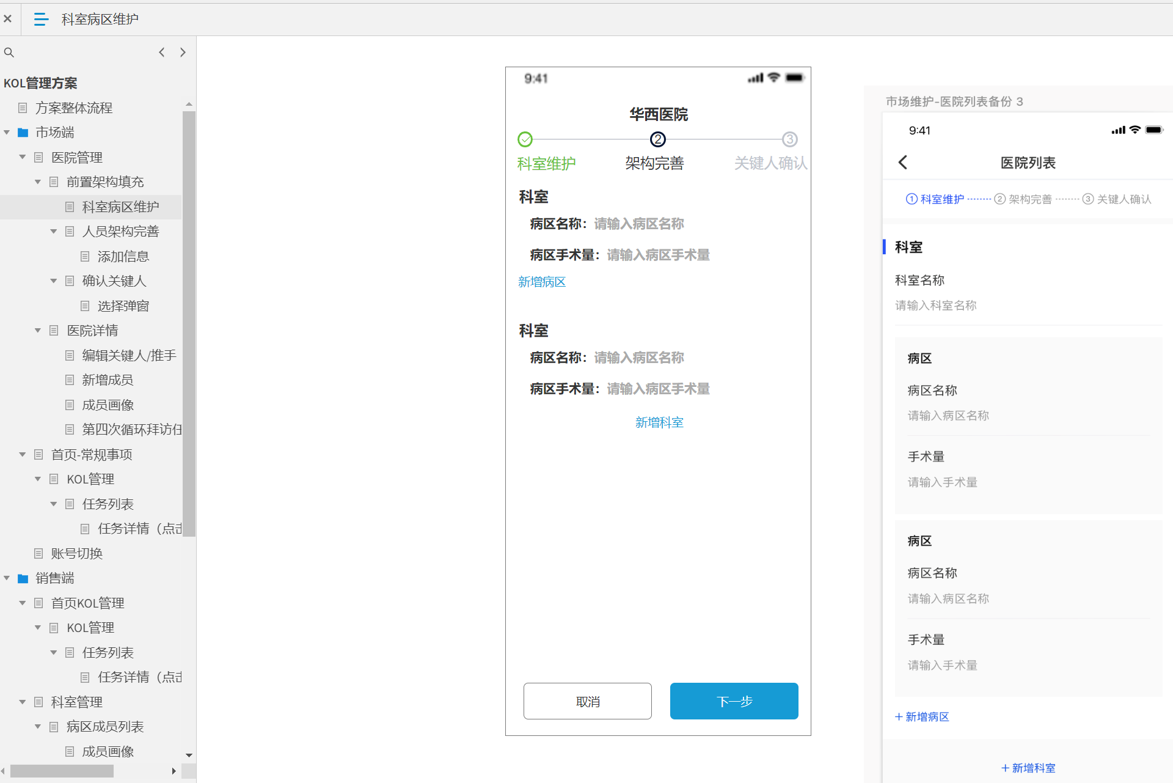Collapse the 市场端 folder arrow
The height and width of the screenshot is (783, 1173).
click(7, 133)
